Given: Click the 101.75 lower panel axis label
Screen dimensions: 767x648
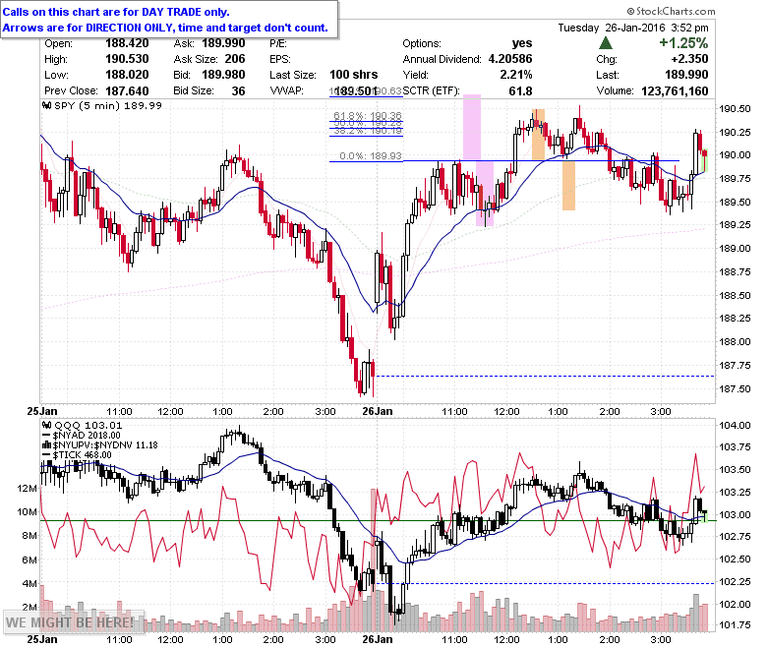Looking at the screenshot, I should click(x=735, y=624).
